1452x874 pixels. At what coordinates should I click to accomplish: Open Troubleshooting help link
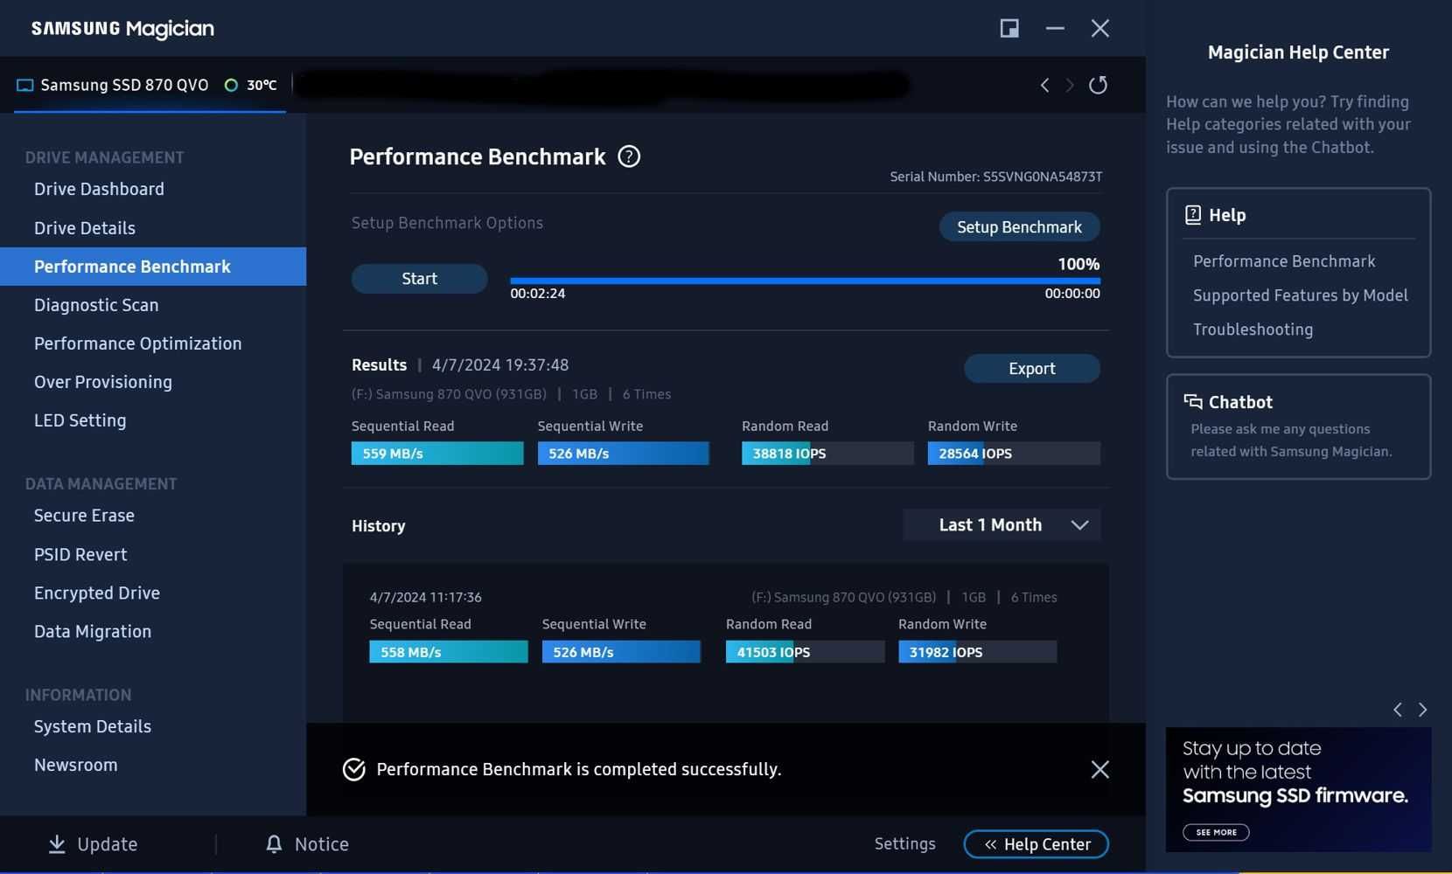[1253, 329]
